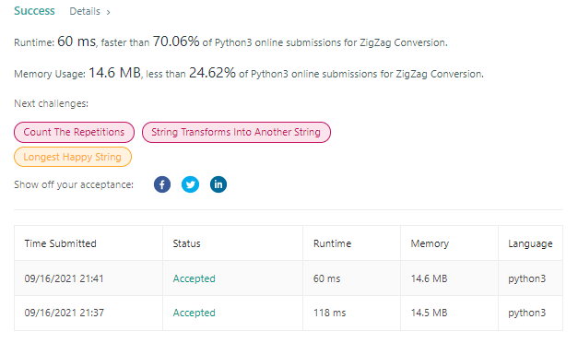The image size is (578, 343).
Task: Click the Success status heading
Action: pyautogui.click(x=34, y=11)
